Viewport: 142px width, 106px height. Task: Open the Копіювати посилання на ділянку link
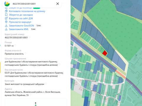click(27, 11)
